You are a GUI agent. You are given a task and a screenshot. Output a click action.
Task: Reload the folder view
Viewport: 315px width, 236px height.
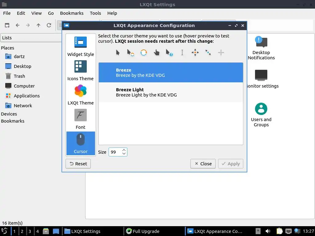point(49,25)
